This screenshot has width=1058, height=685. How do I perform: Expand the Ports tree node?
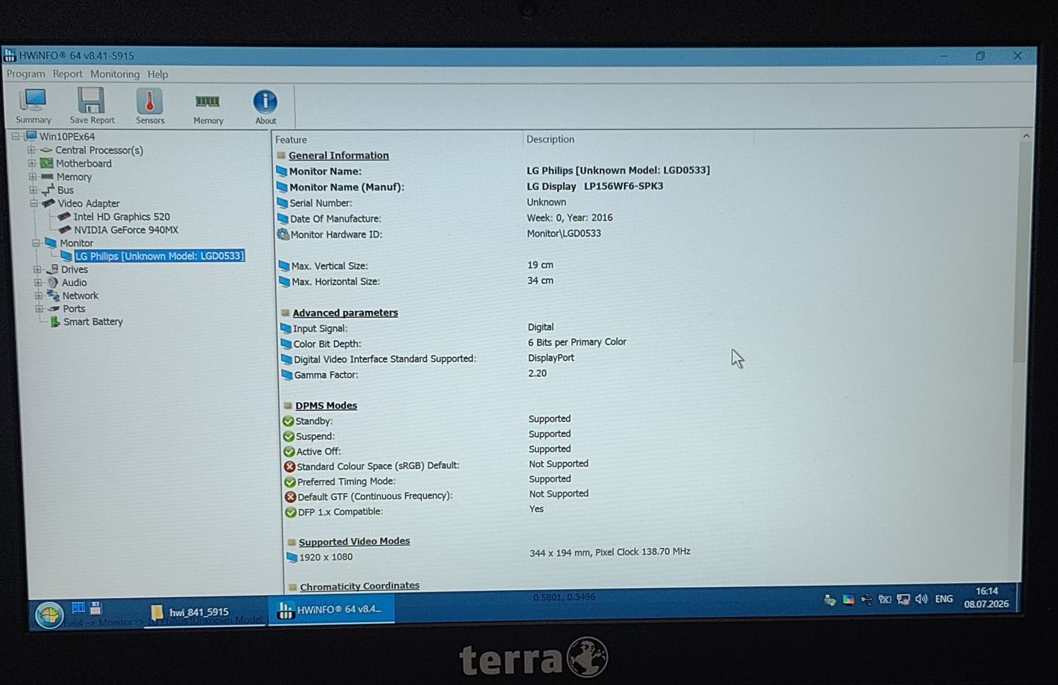40,309
